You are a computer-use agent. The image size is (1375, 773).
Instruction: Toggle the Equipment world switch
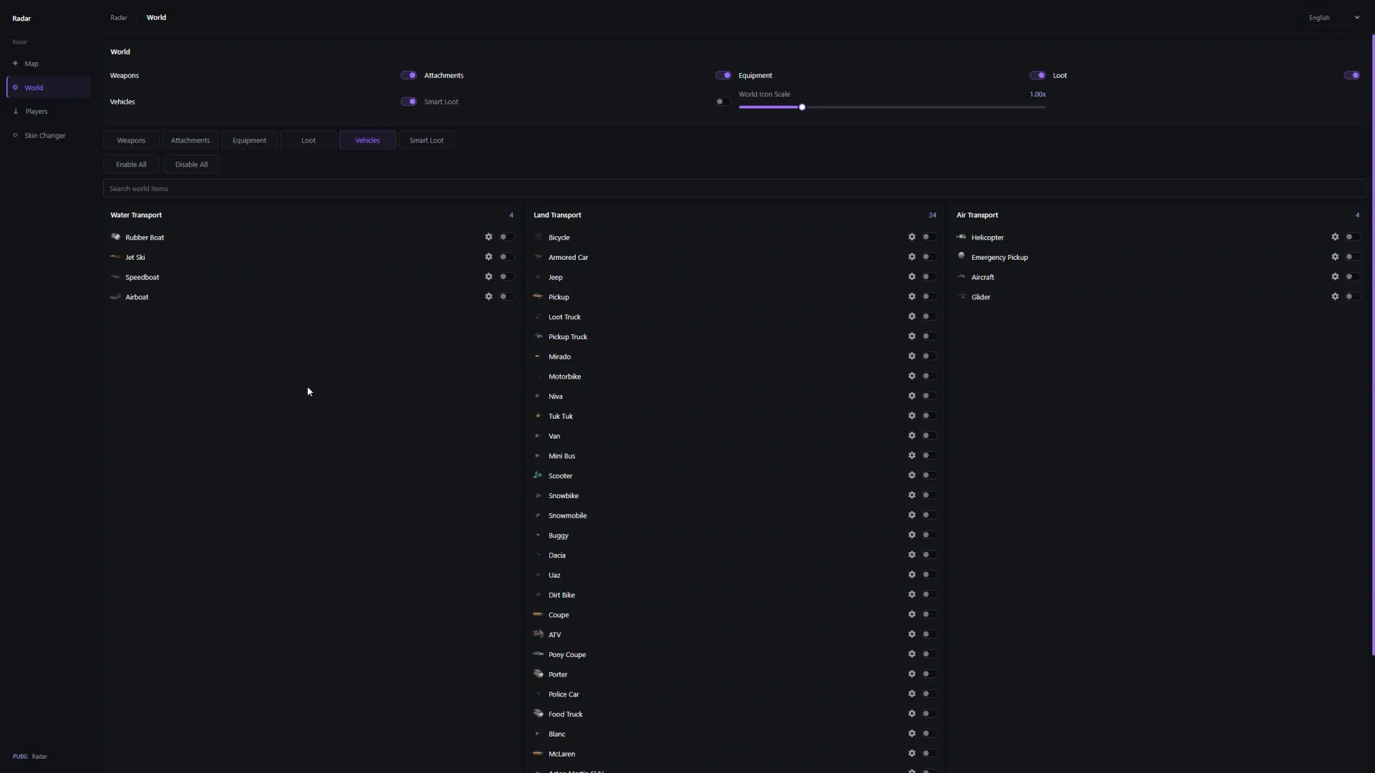(x=1038, y=75)
